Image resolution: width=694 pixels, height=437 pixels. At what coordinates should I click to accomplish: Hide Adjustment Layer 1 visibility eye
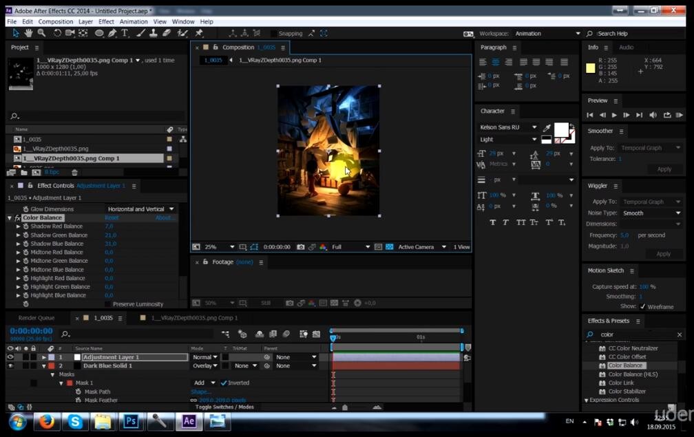(x=10, y=357)
